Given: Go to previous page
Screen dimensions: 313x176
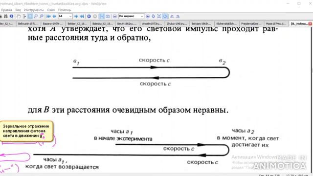Looking at the screenshot, I should coord(54,16).
